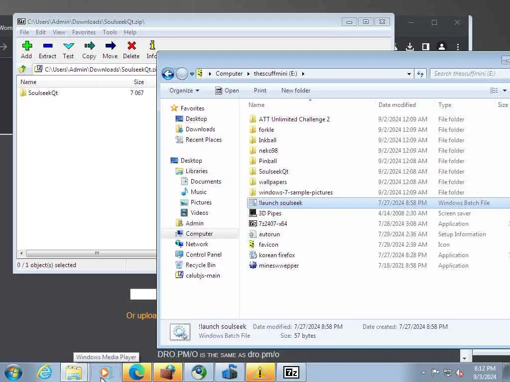The width and height of the screenshot is (510, 382).
Task: Select the Pinball folder
Action: tap(267, 161)
